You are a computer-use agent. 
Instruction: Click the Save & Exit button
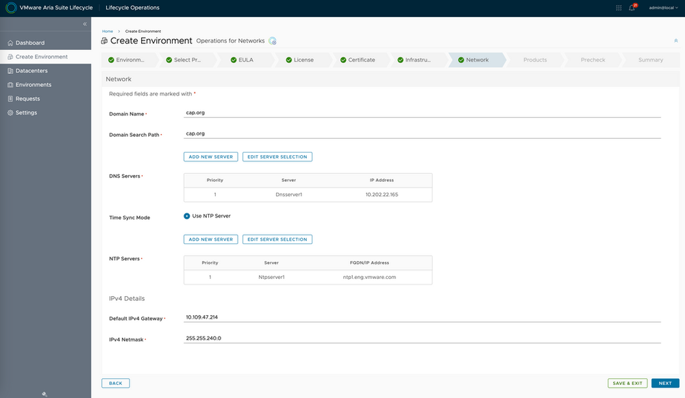tap(627, 383)
